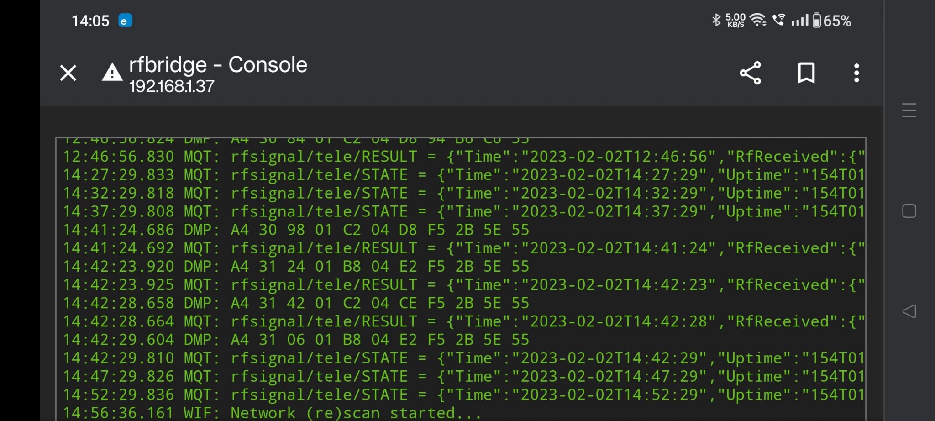Tap the rfbridge - Console page title

(x=218, y=65)
